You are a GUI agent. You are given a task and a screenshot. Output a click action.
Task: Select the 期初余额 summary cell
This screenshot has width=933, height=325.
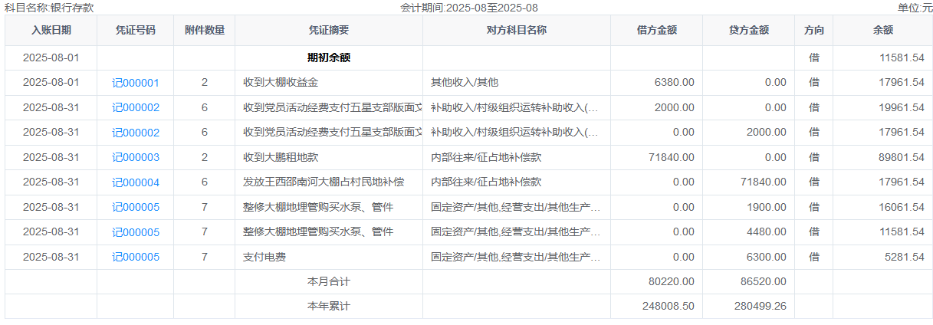329,57
